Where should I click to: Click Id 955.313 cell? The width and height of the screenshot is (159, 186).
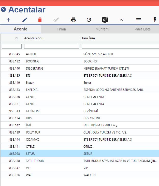click(15, 111)
